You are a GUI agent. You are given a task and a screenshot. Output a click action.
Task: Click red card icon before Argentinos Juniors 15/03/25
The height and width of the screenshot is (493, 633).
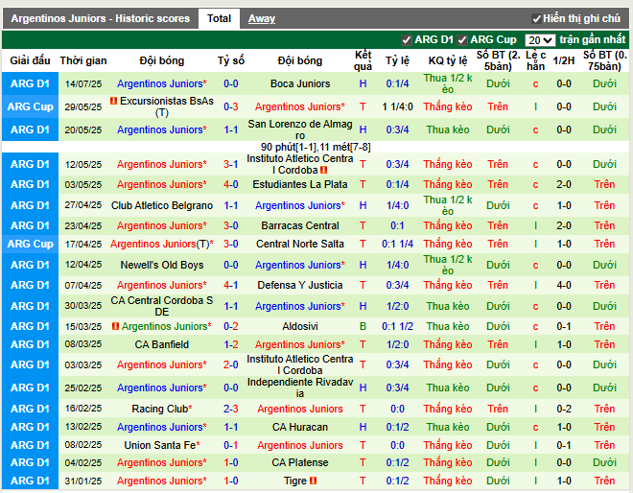tap(115, 326)
